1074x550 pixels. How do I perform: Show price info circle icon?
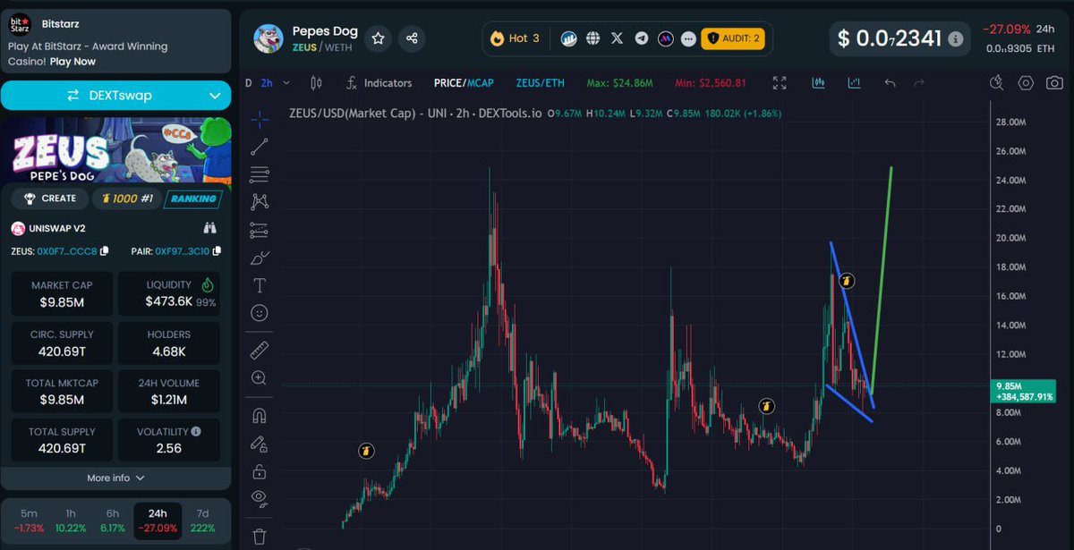coord(956,39)
